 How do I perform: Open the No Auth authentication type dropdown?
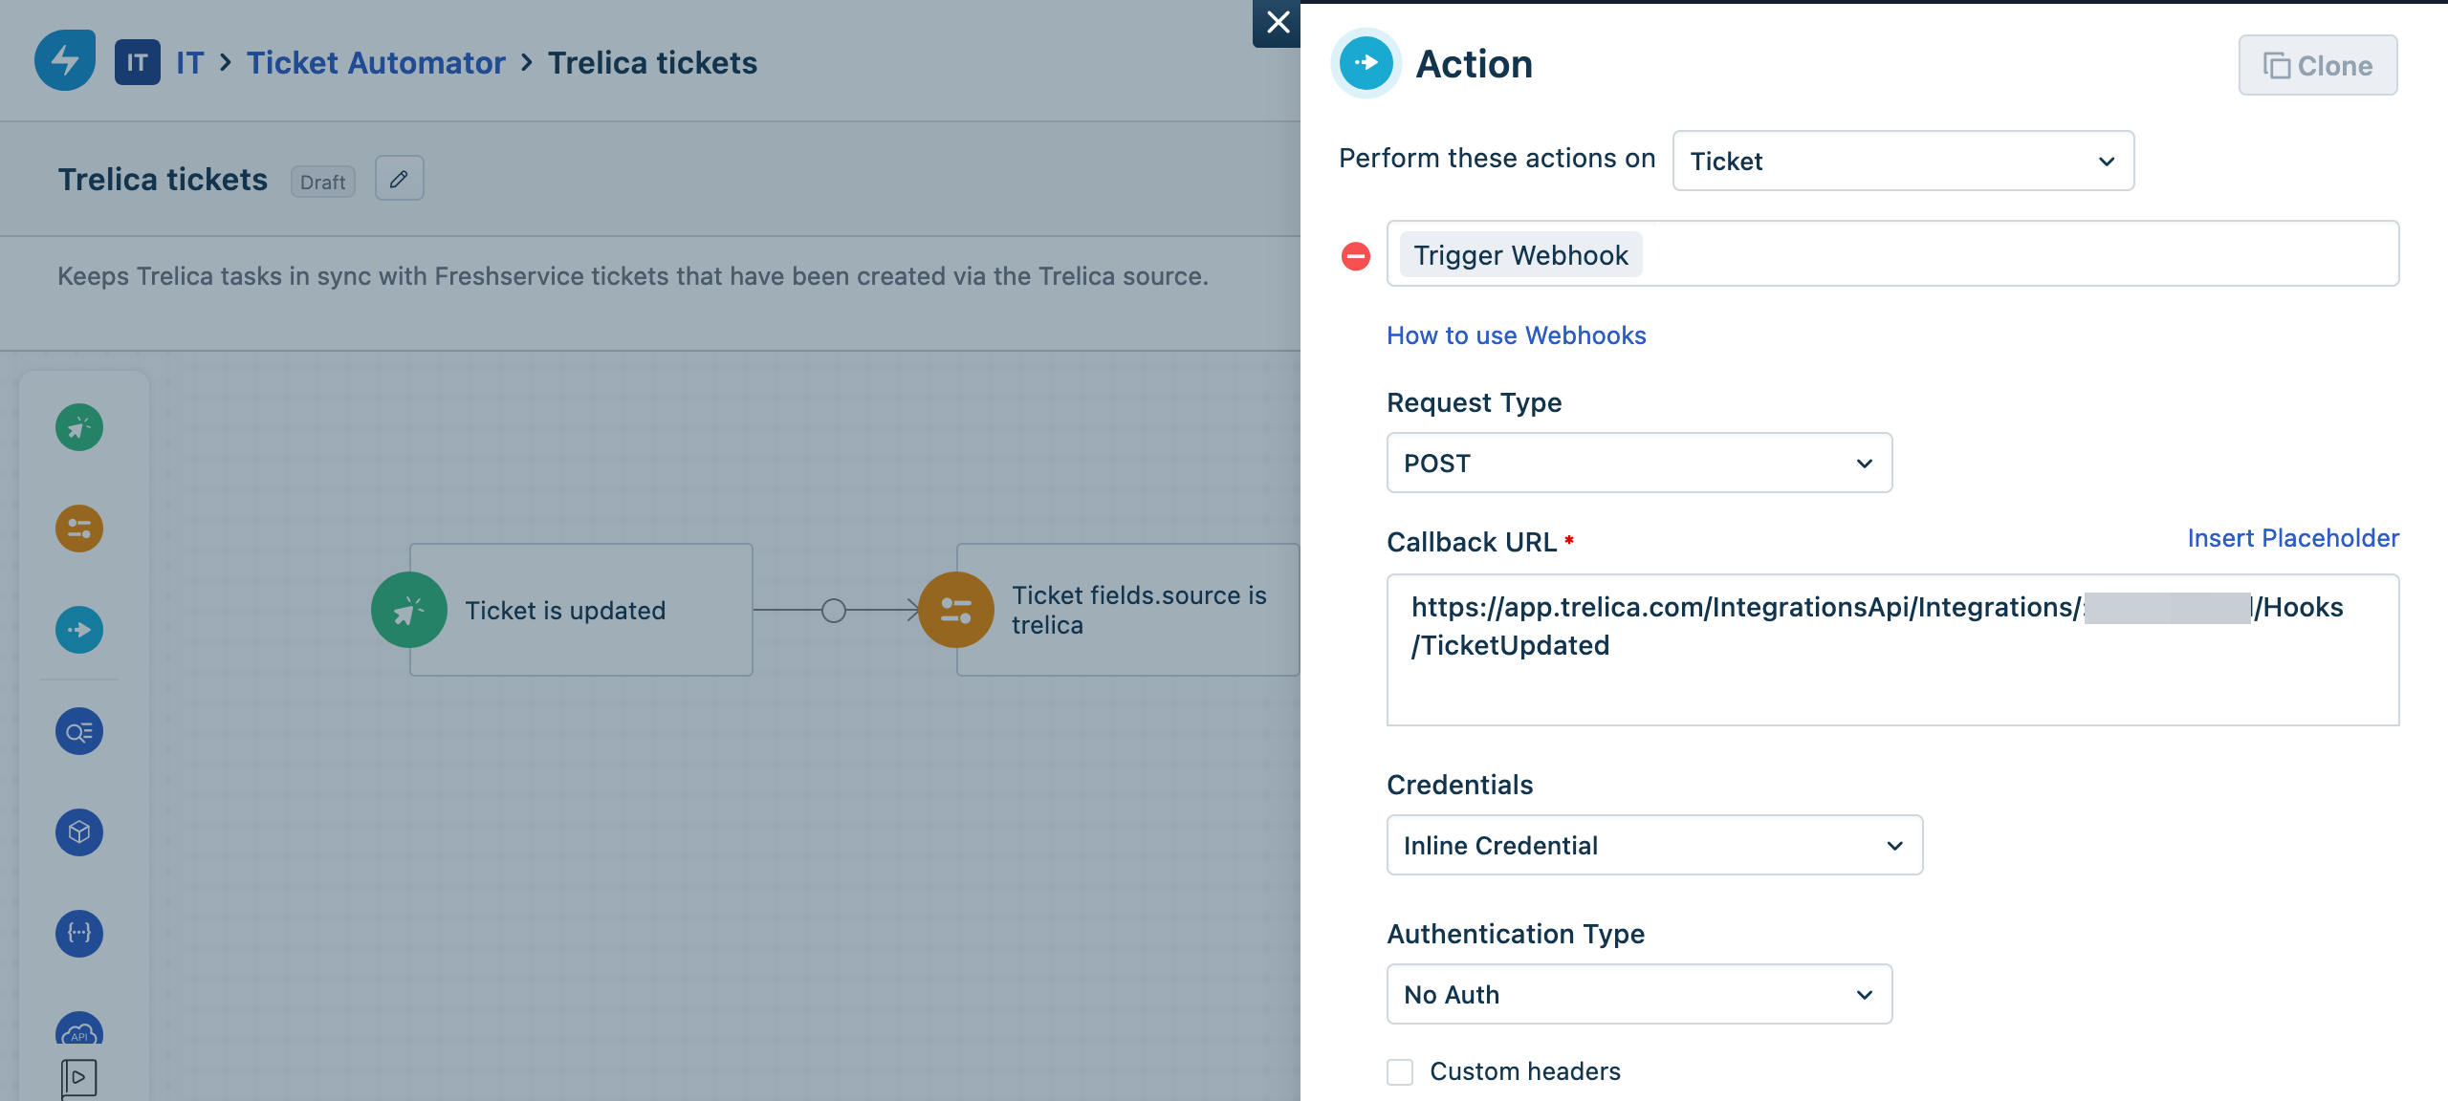coord(1639,994)
